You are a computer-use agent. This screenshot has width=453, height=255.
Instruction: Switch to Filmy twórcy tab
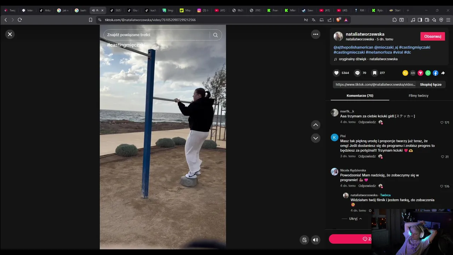[418, 96]
